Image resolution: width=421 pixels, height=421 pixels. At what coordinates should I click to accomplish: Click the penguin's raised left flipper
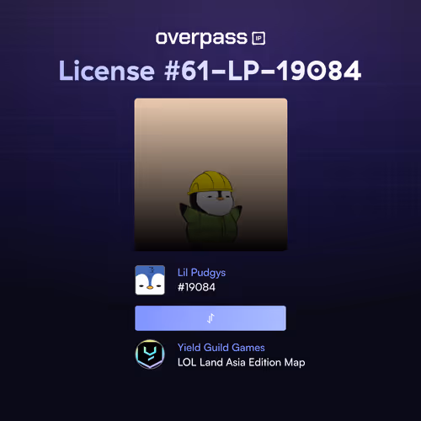tap(186, 212)
